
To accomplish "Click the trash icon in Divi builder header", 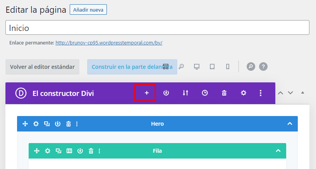I will click(x=224, y=93).
